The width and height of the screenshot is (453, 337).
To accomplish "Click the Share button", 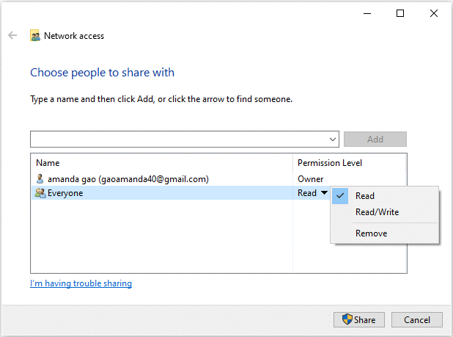I will [359, 319].
